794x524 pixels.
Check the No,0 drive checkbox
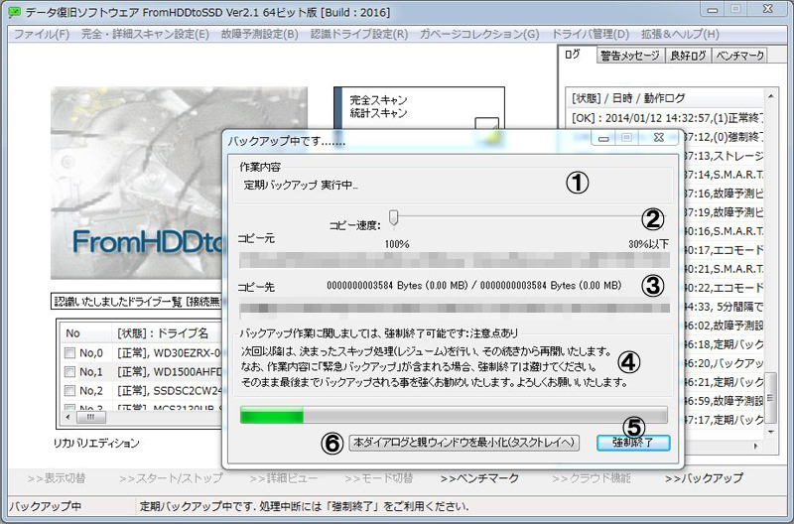69,352
